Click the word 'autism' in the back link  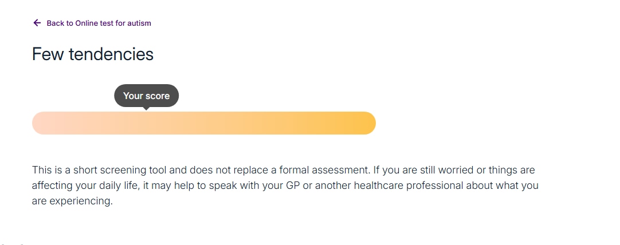point(140,23)
